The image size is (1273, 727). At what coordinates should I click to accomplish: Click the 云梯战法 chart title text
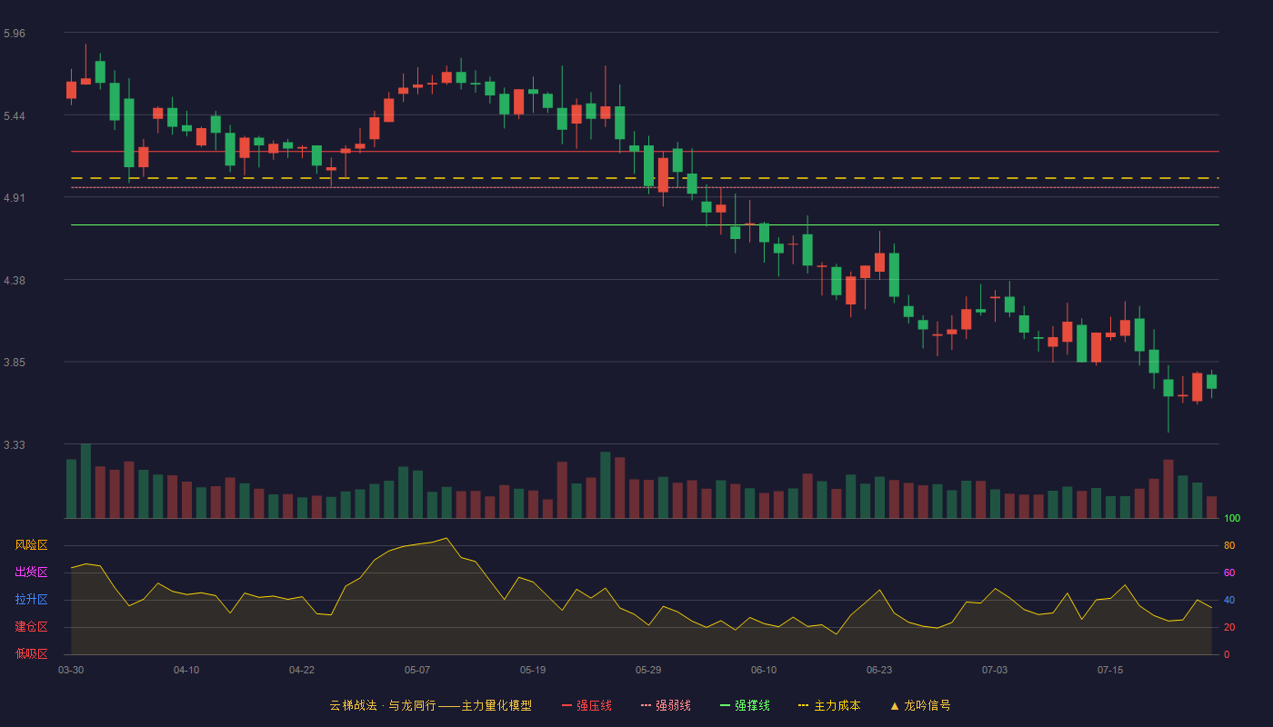coord(353,705)
